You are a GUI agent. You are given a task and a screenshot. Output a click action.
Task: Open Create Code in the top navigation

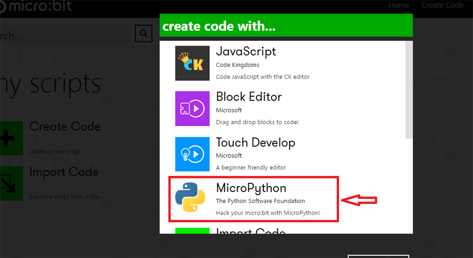click(x=442, y=5)
